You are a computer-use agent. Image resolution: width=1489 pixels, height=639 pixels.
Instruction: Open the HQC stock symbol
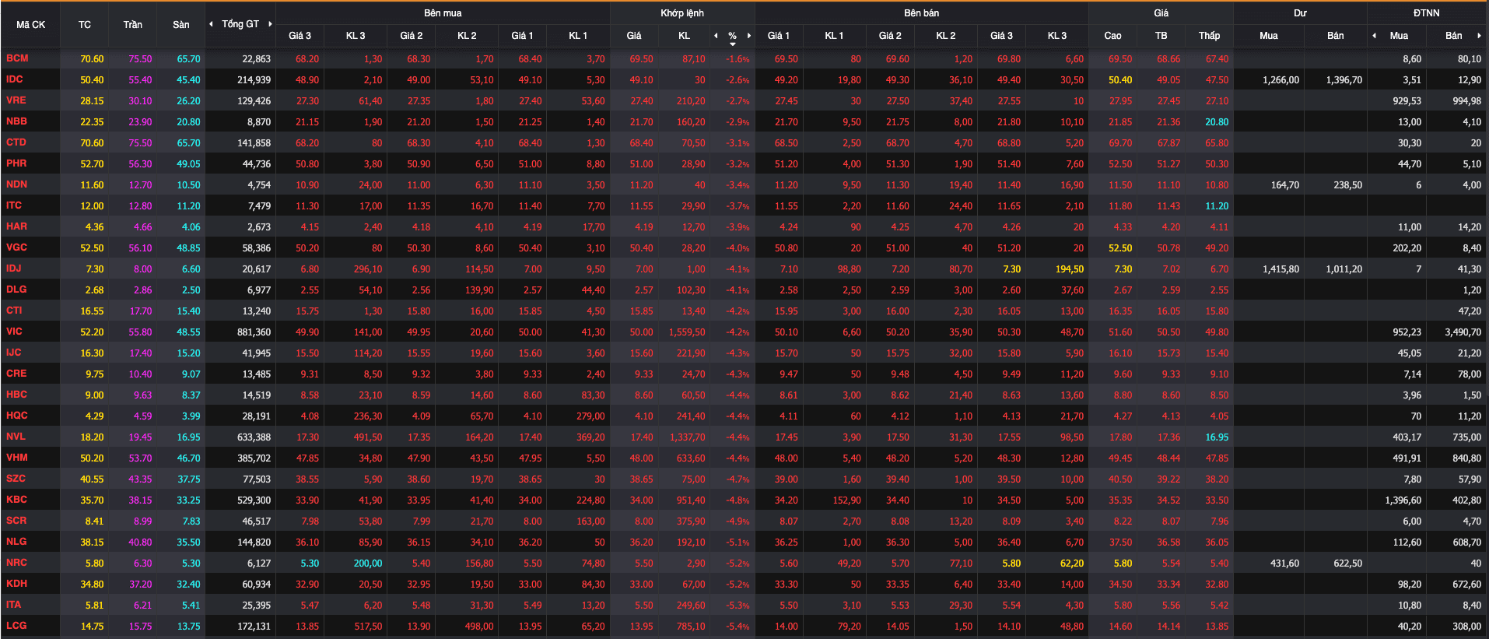click(x=16, y=416)
